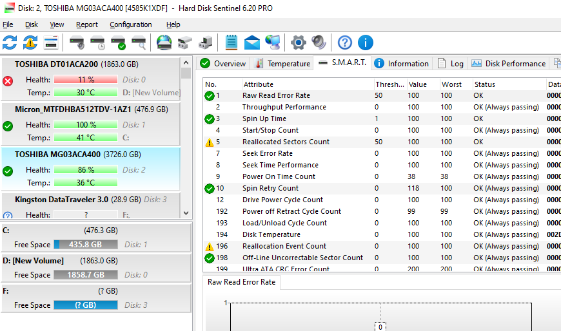Screen dimensions: 561x331
Task: Switch to the Temperature tab
Action: [x=282, y=63]
